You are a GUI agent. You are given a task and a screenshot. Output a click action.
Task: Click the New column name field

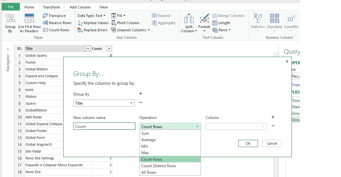[104, 126]
